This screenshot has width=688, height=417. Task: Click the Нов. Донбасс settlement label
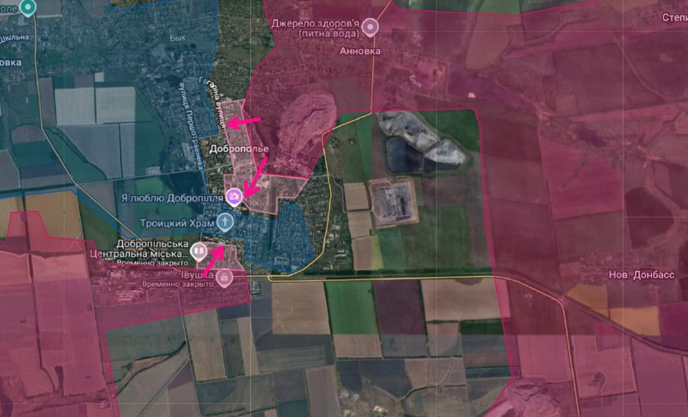click(641, 275)
